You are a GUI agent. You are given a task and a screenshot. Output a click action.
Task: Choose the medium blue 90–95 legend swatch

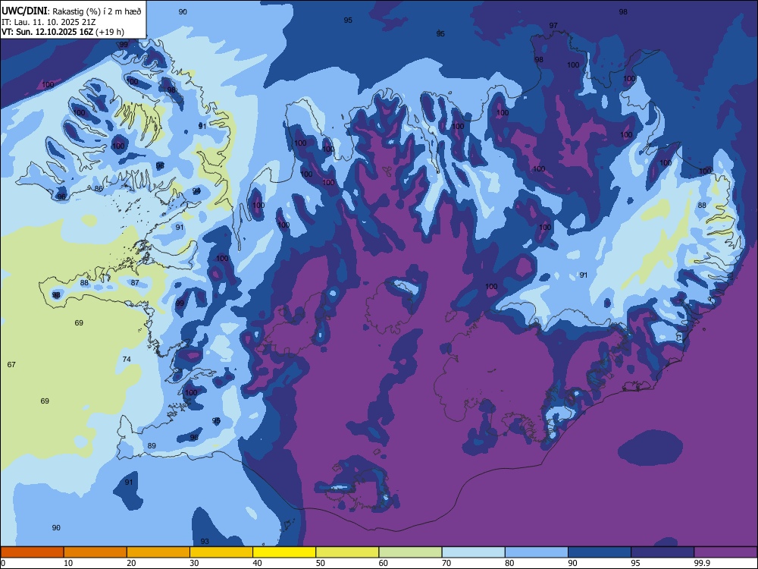(x=600, y=552)
